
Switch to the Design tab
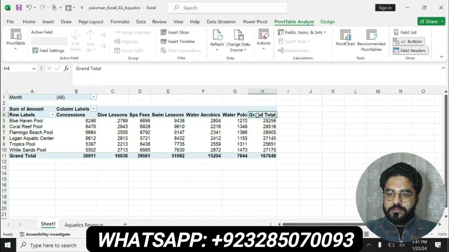point(327,22)
